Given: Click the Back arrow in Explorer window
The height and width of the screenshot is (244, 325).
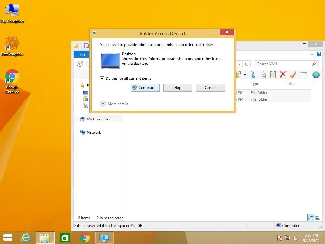Looking at the screenshot, I should 80,64.
